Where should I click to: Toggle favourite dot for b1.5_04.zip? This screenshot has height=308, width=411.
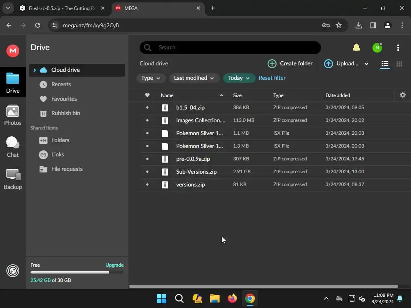pos(147,107)
